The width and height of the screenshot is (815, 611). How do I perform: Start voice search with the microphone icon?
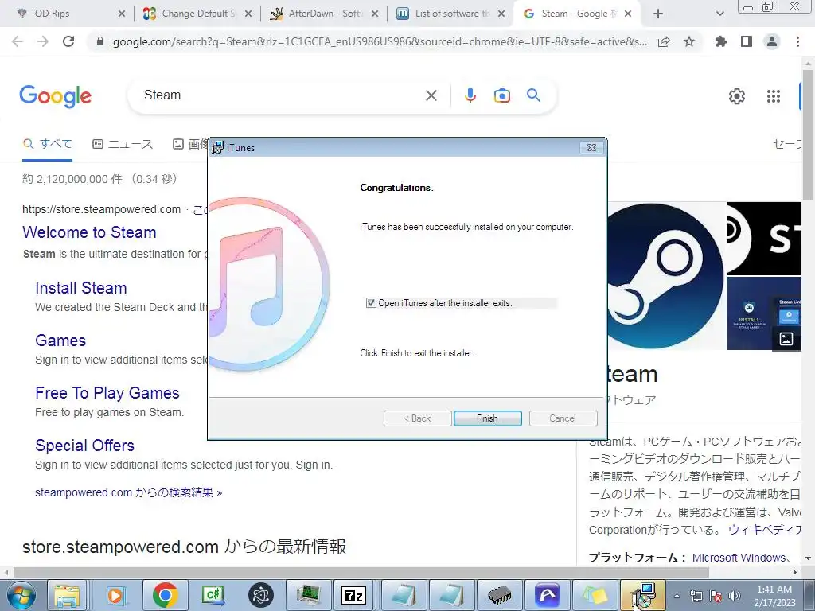click(x=470, y=95)
